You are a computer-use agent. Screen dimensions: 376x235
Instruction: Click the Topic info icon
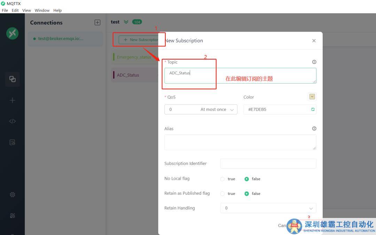point(314,62)
